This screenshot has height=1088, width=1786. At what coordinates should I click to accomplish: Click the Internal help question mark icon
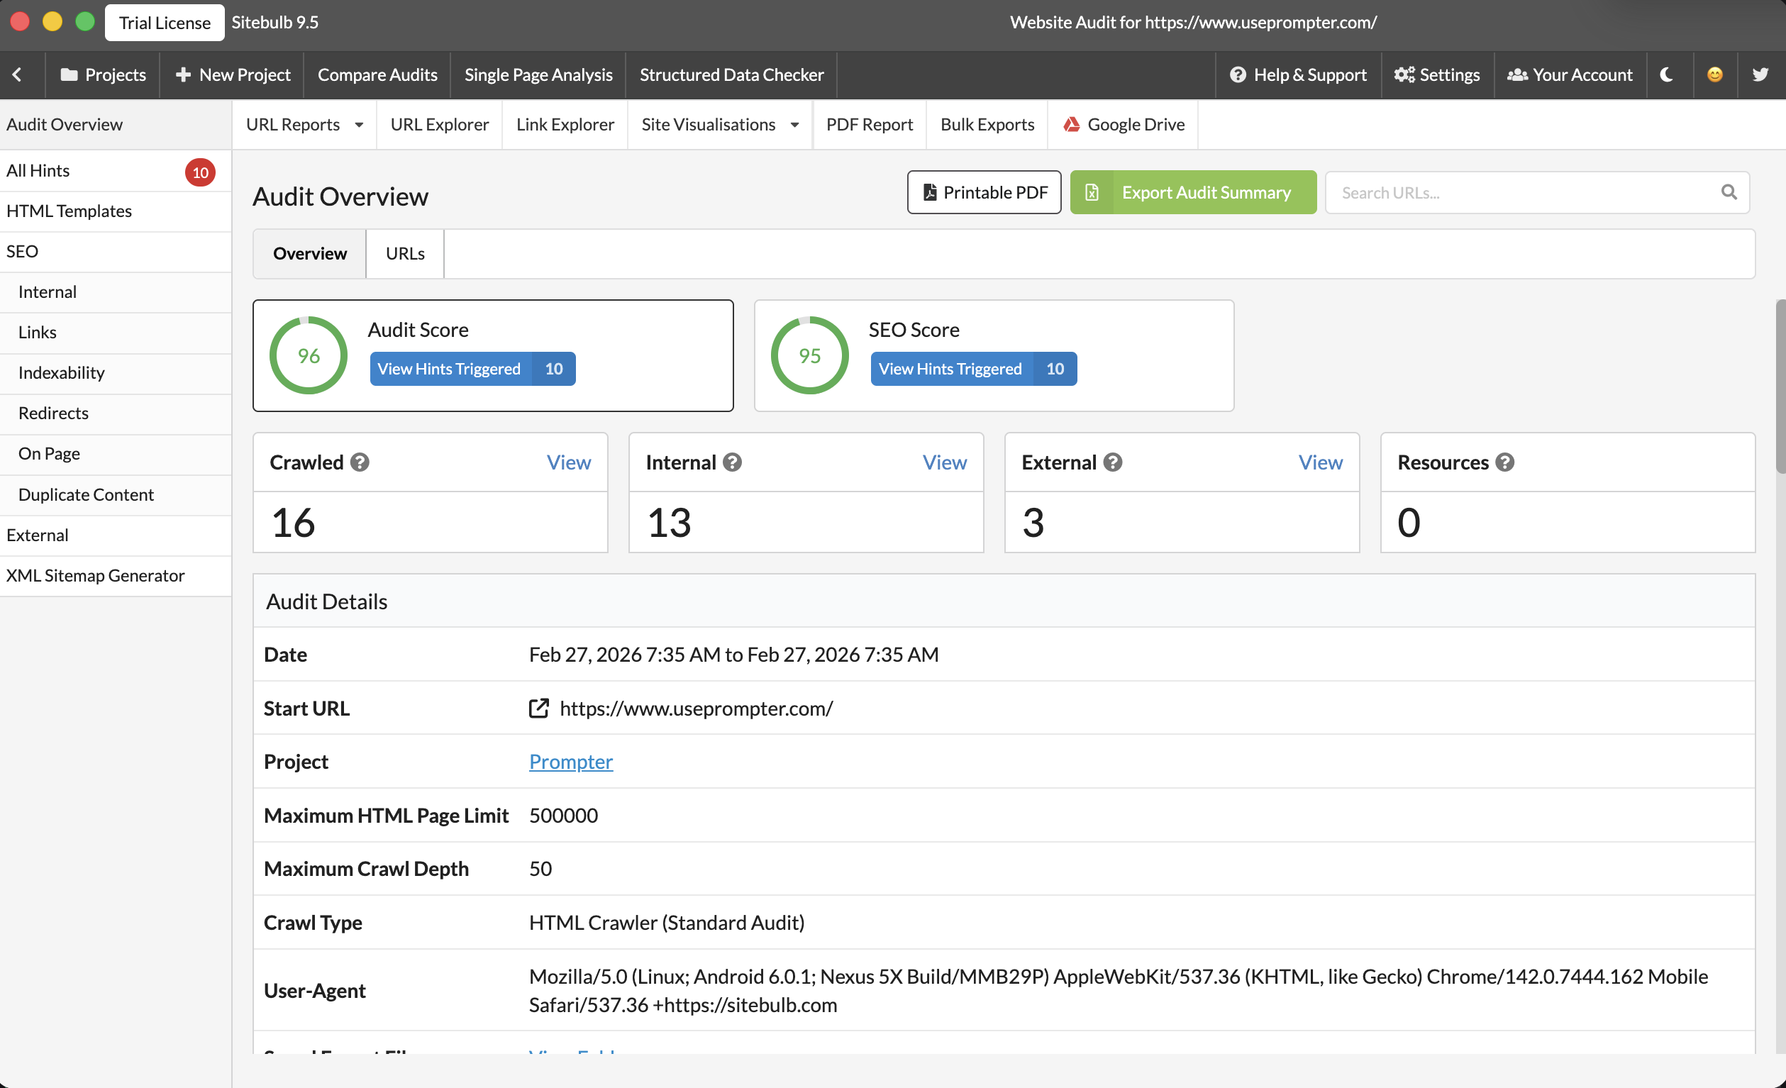point(732,462)
